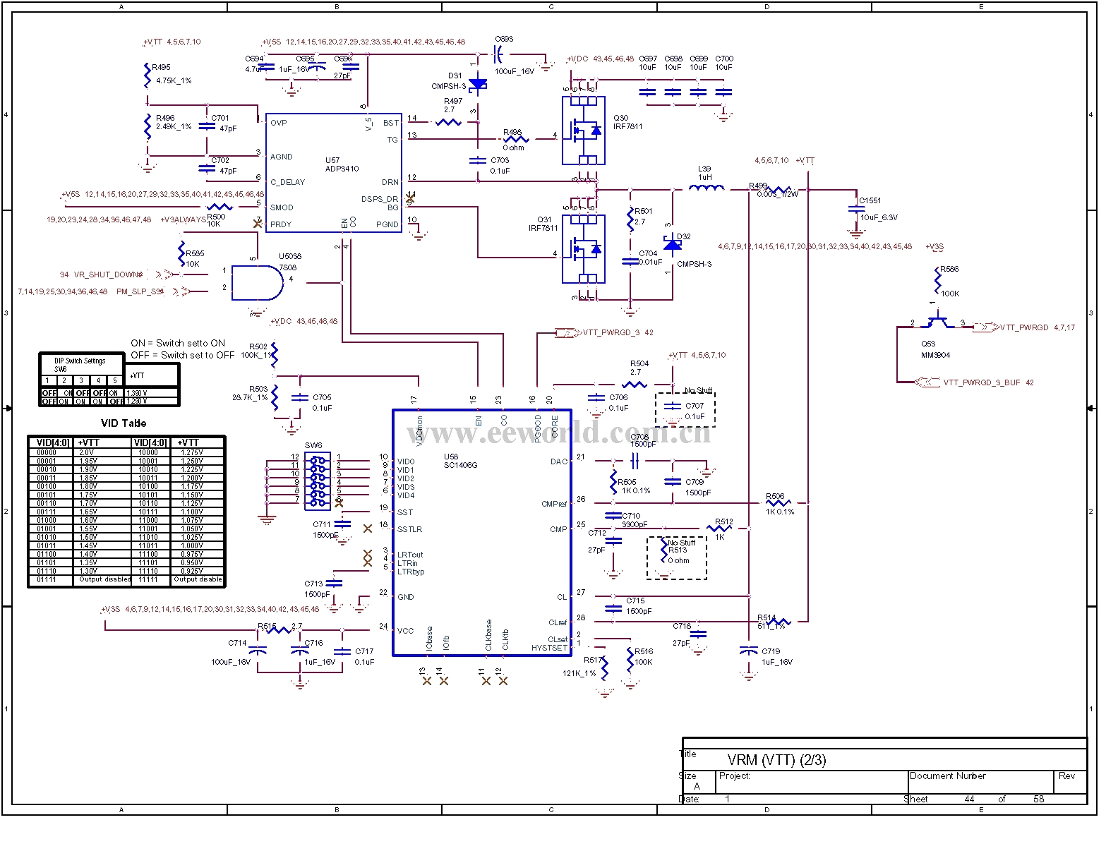
Task: Click the R504 2.7 resistor symbol
Action: click(x=635, y=385)
